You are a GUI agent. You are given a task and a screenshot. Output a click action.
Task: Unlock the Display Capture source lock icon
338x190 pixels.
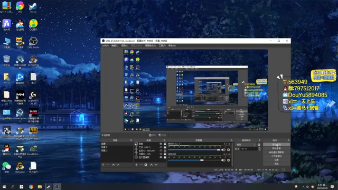pyautogui.click(x=165, y=157)
